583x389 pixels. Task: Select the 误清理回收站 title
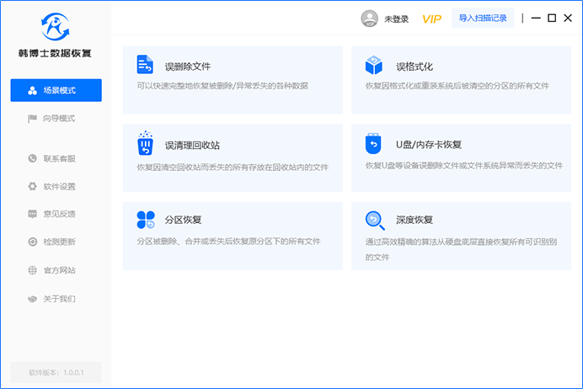(x=192, y=146)
